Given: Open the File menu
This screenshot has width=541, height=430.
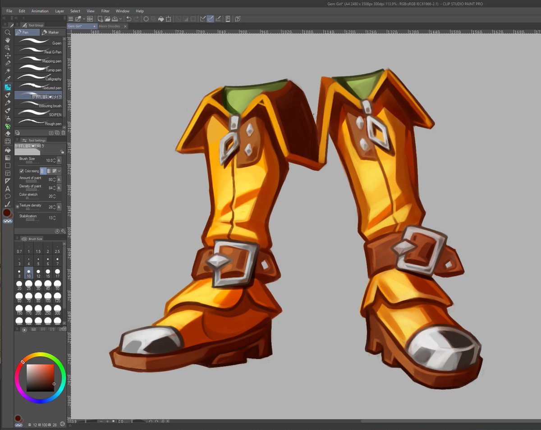Looking at the screenshot, I should (9, 11).
